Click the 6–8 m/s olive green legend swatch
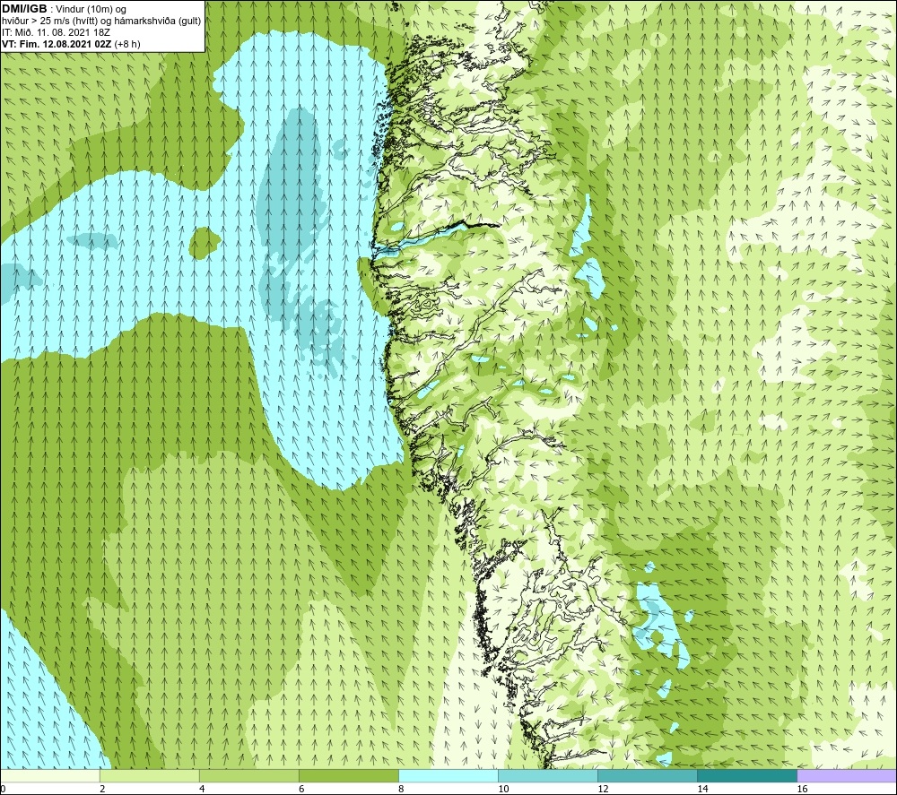 (348, 775)
